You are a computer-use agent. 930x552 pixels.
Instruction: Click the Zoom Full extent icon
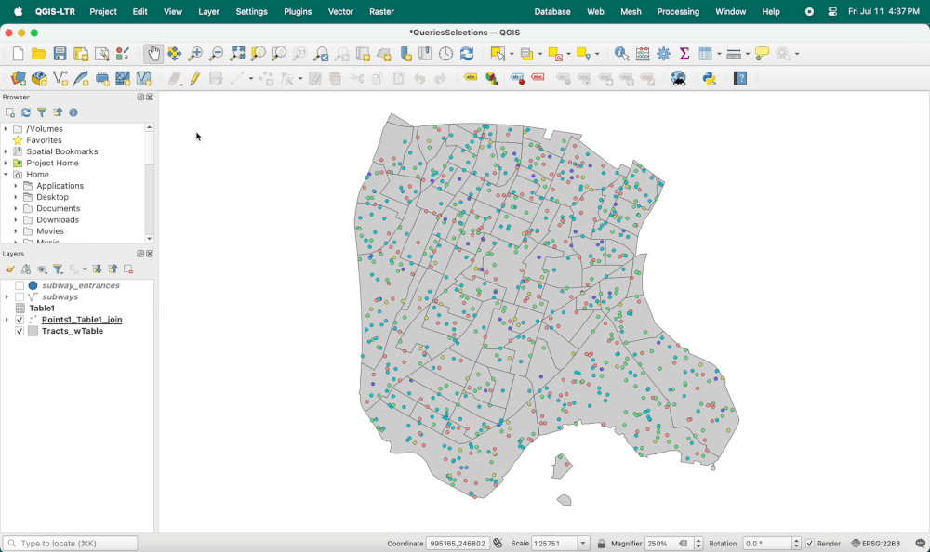point(237,54)
